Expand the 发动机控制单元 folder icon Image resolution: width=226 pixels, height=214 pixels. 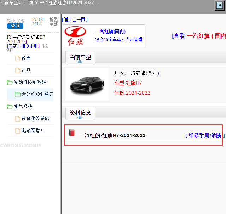click(x=18, y=95)
